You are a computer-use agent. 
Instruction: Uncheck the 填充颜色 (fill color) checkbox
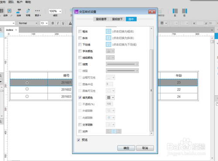pos(80,97)
